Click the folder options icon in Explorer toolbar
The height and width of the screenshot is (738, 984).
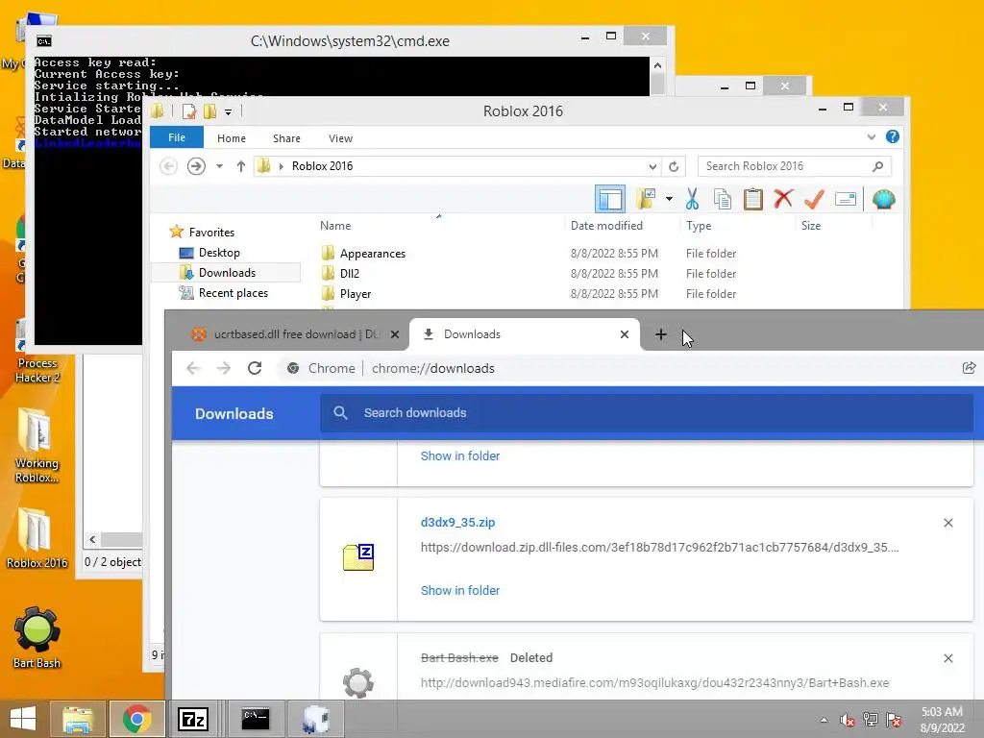(646, 200)
